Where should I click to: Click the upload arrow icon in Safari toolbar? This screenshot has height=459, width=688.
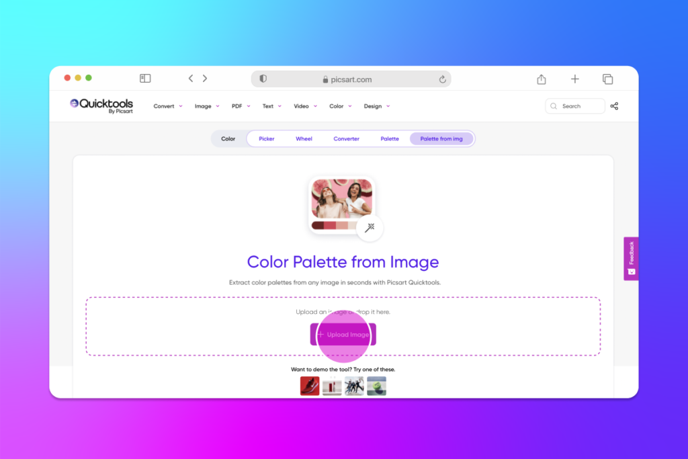click(542, 79)
